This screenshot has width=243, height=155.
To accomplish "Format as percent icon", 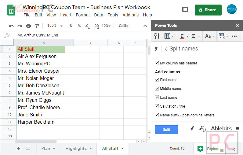I will 79,26.
